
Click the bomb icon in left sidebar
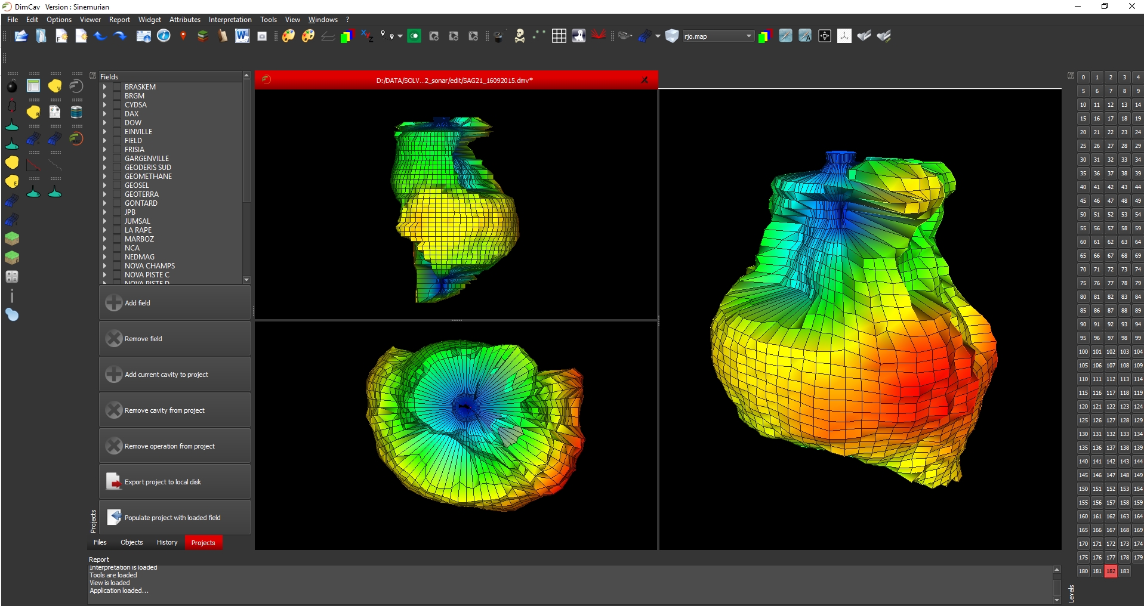(12, 86)
